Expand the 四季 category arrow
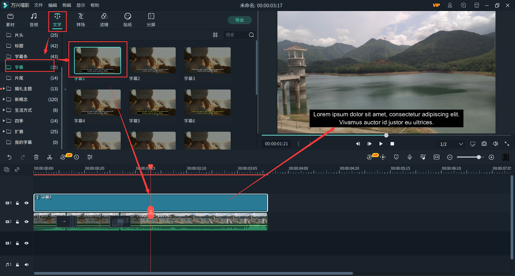The width and height of the screenshot is (515, 276). tap(4, 121)
